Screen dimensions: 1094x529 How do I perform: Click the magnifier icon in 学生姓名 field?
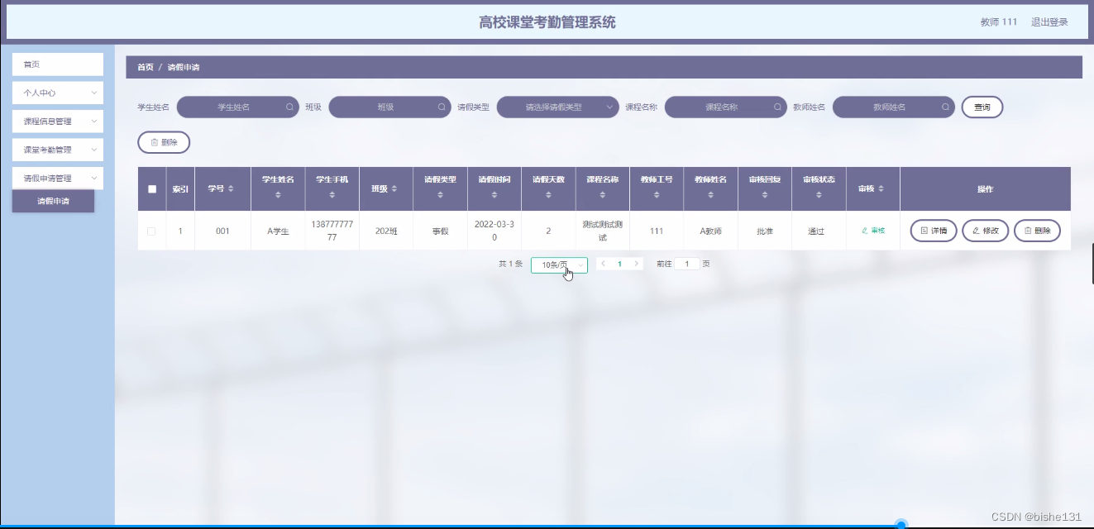point(289,107)
